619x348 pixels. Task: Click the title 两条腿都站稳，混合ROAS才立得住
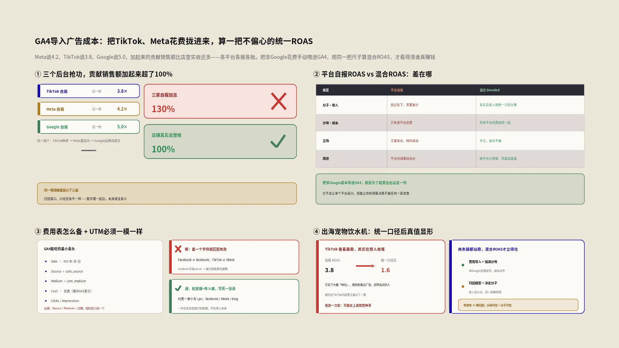pos(488,249)
